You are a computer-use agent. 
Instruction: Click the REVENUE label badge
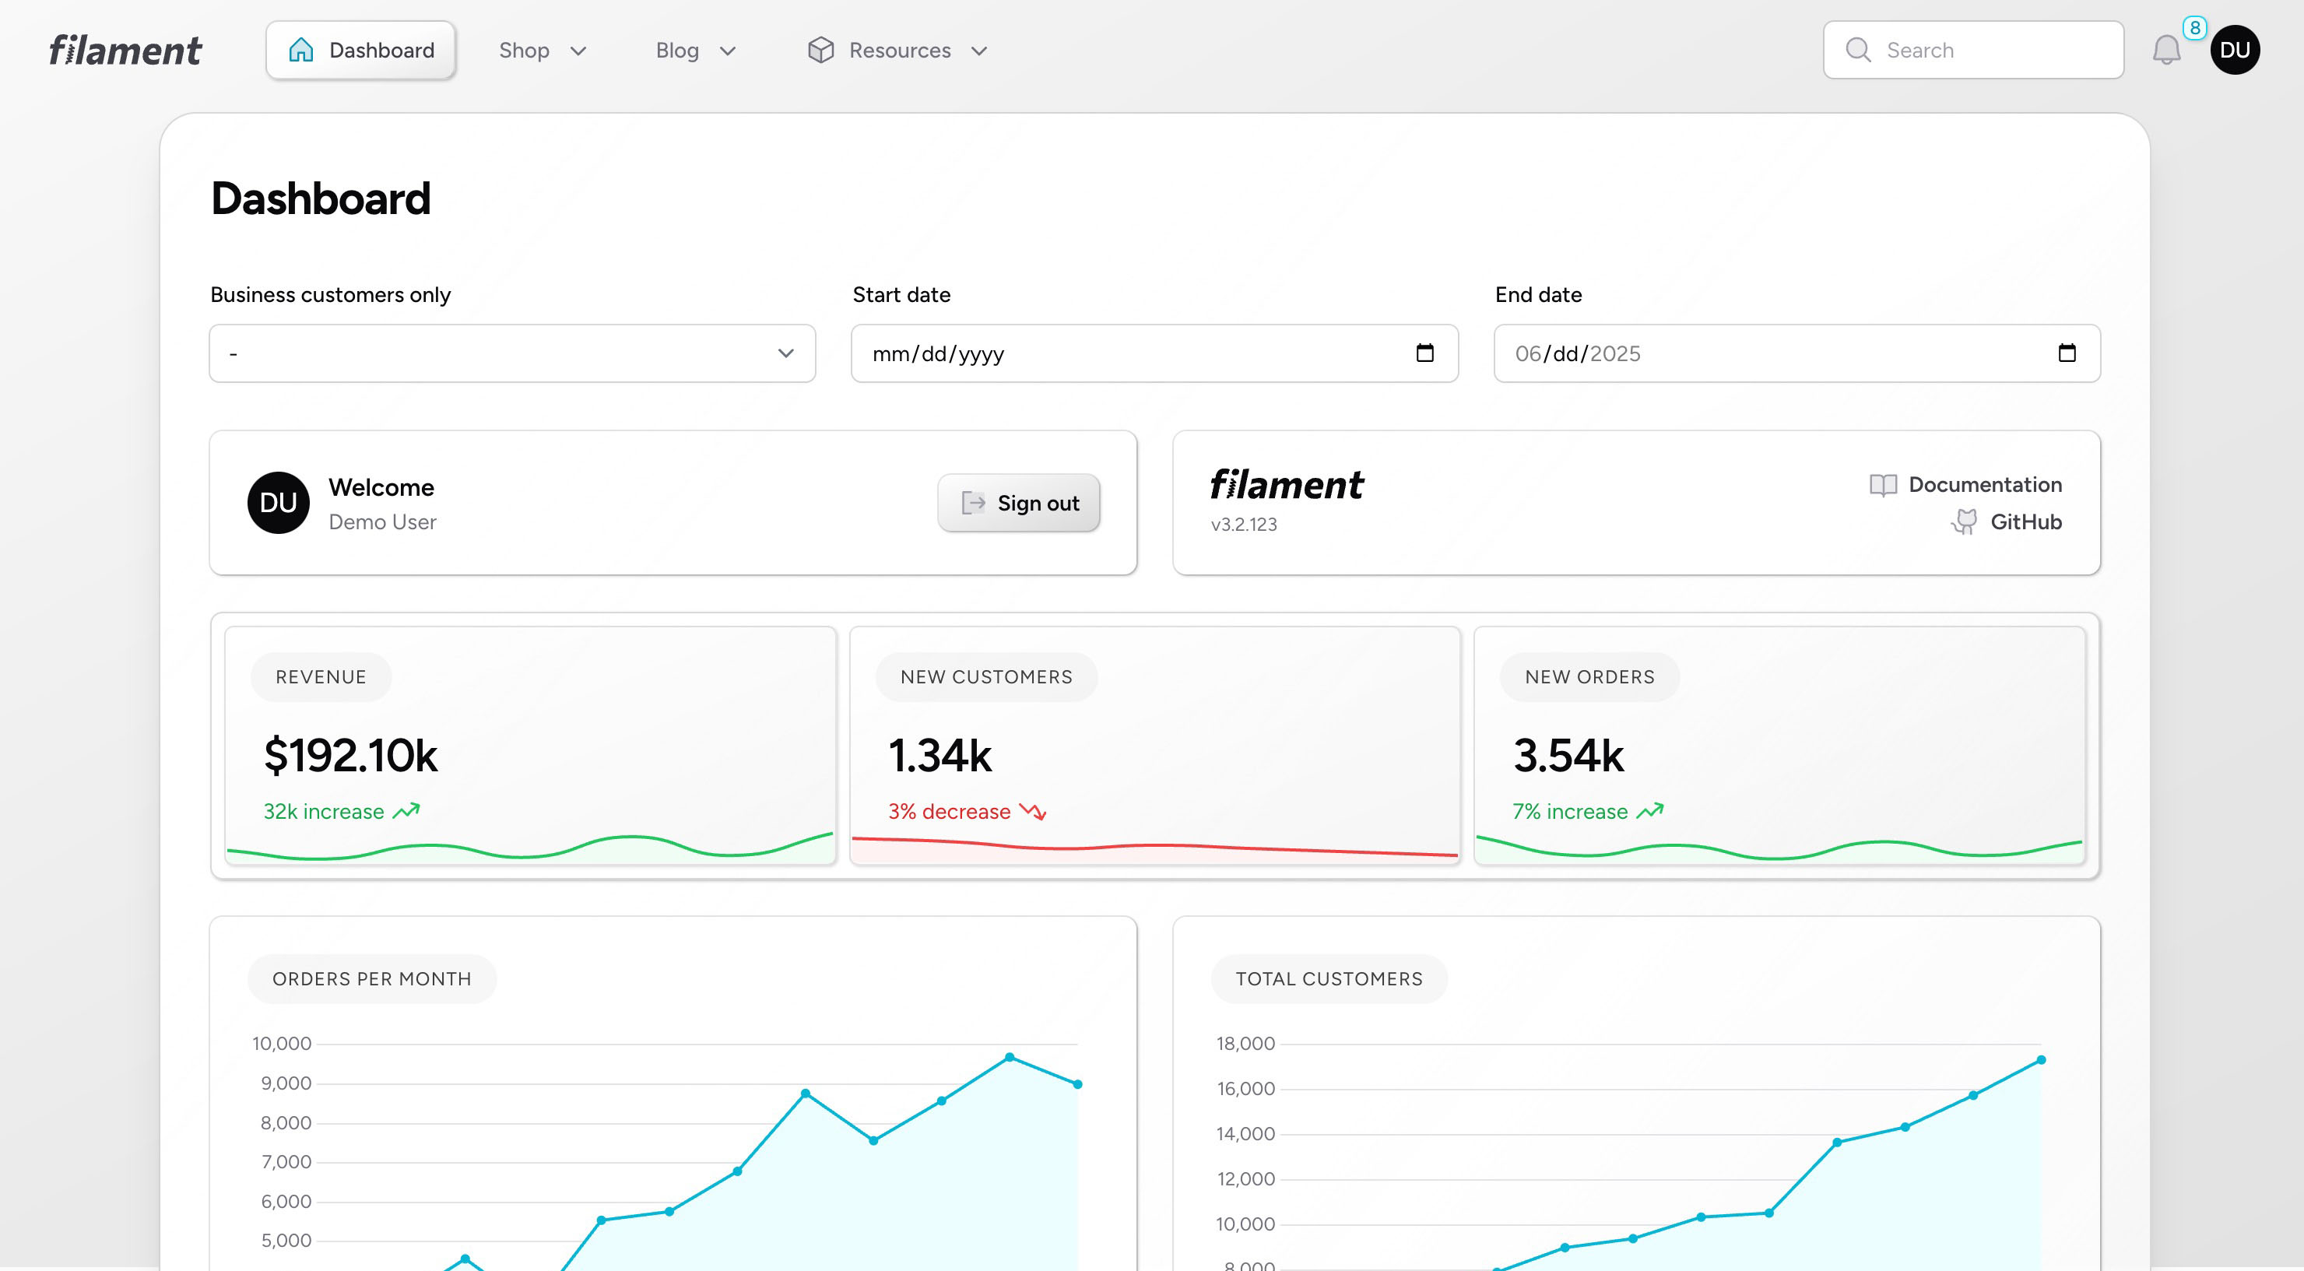[x=321, y=677]
